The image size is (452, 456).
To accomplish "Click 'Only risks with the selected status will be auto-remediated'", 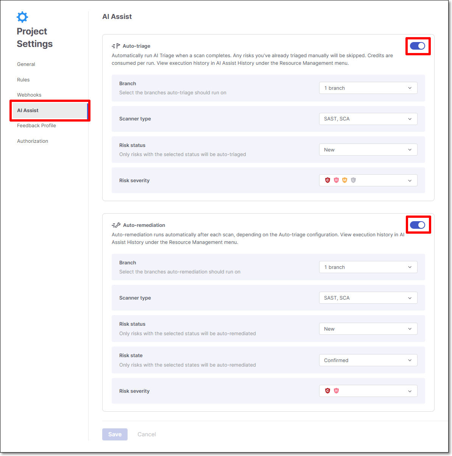I will tap(187, 334).
